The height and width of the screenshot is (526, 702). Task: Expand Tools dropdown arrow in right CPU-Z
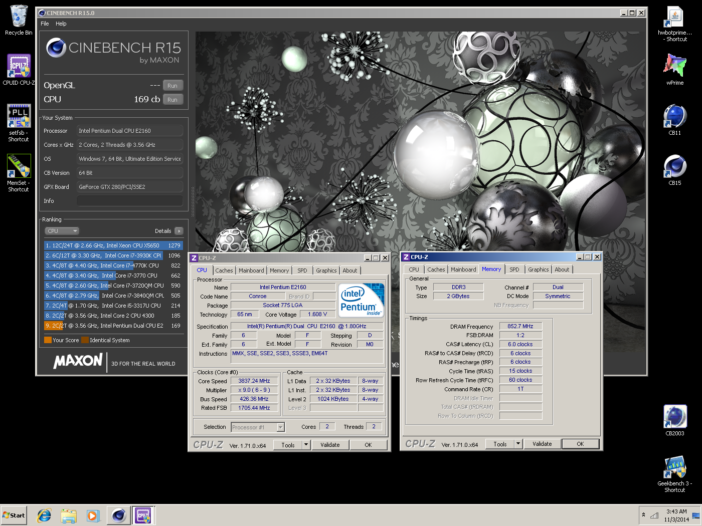[518, 444]
